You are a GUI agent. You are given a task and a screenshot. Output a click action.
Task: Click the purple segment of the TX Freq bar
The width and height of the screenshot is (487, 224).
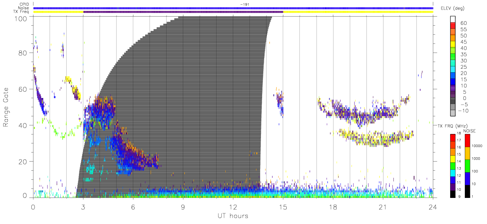[x=183, y=12]
